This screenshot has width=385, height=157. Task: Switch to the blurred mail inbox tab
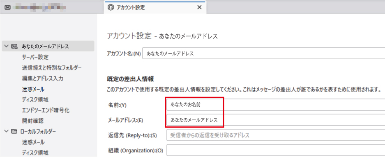51,8
